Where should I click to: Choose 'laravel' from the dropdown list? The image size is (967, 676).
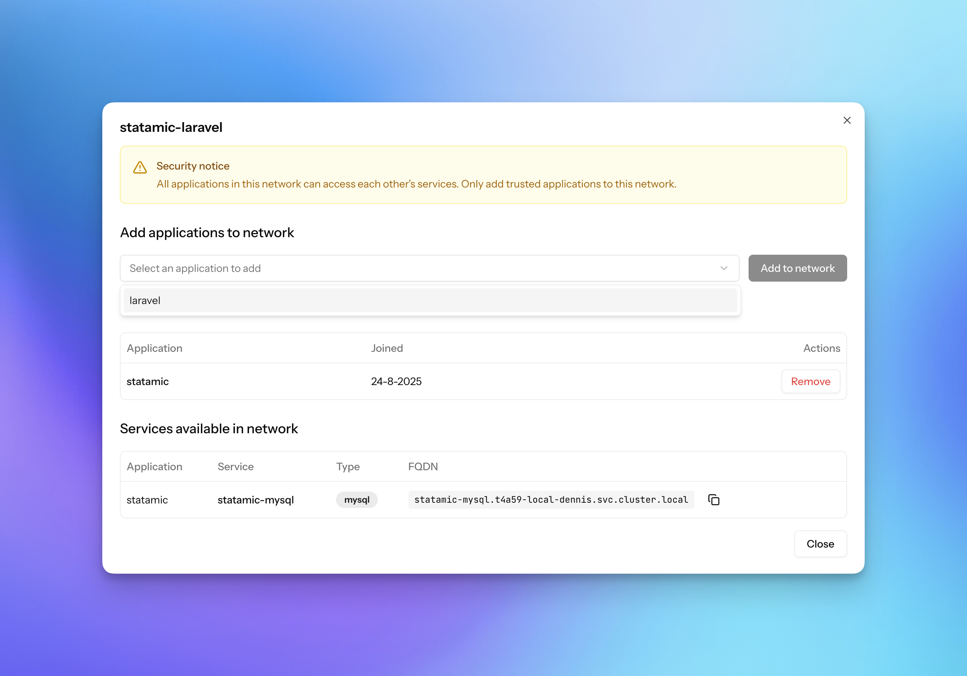430,300
